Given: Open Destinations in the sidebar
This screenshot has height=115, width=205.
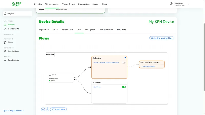Looking at the screenshot, I should coord(13,51).
